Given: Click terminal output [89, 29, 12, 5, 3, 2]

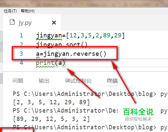Looking at the screenshot, I should [x=51, y=119].
